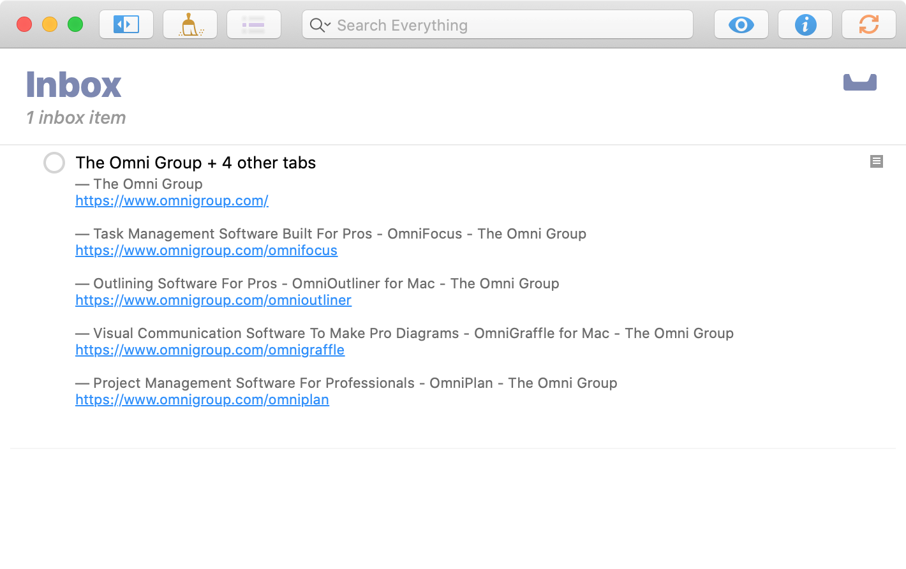Click the Quick Open list icon

point(254,25)
